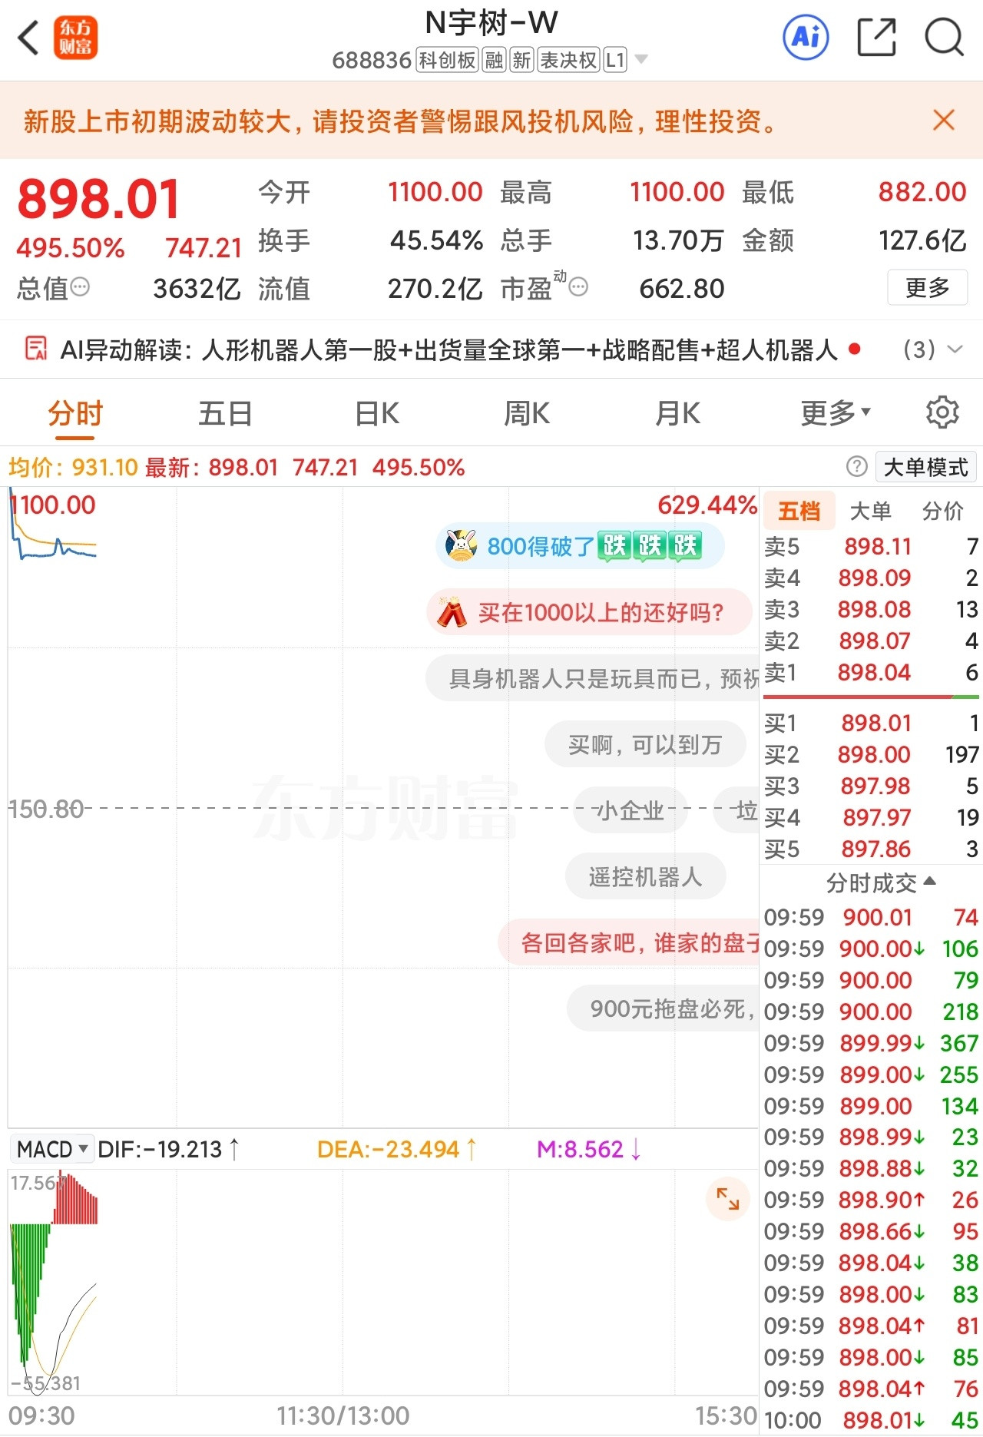Open 更多 quote details button
The height and width of the screenshot is (1437, 983).
point(928,288)
